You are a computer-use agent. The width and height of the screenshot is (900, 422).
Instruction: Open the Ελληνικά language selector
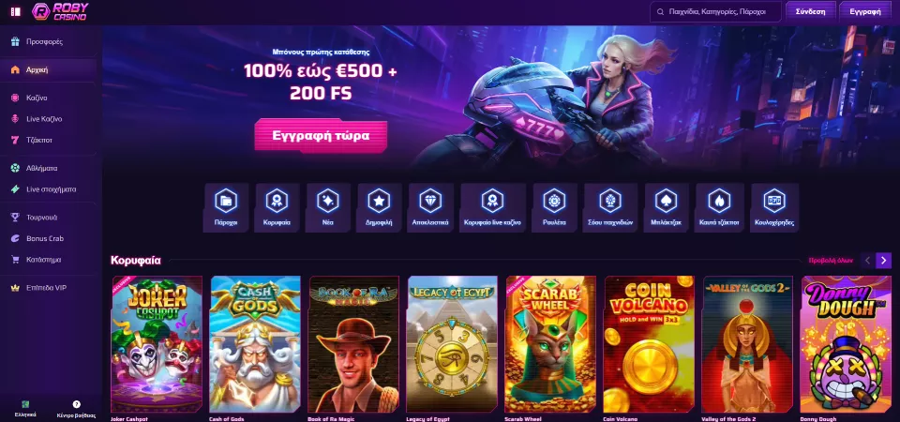tap(25, 408)
